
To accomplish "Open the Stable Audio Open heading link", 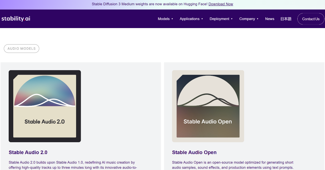I will (x=194, y=152).
